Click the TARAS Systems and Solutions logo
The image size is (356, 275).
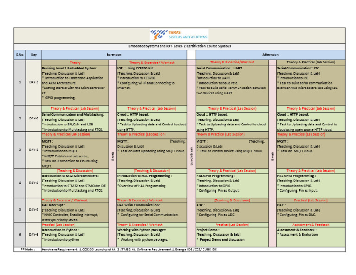pos(179,35)
